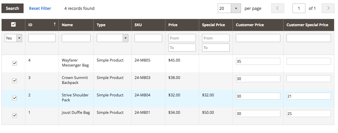Uncheck the Crown Summit Backpack row checkbox
This screenshot has width=338, height=133.
(15, 80)
